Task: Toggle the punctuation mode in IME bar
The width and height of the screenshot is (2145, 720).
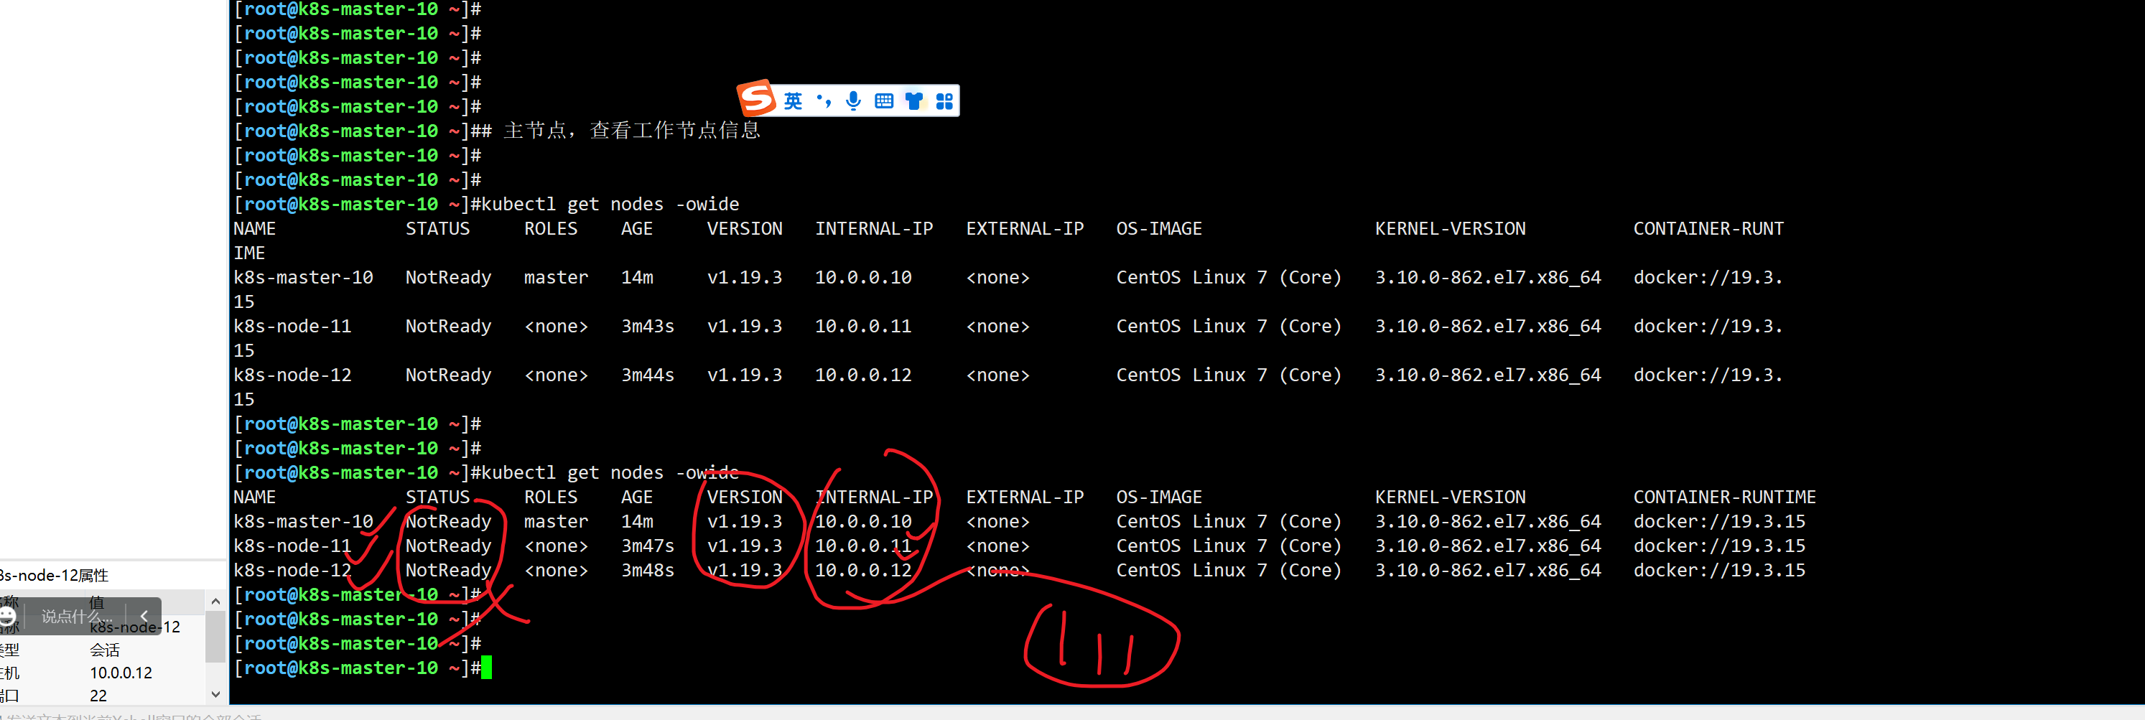Action: (x=824, y=101)
